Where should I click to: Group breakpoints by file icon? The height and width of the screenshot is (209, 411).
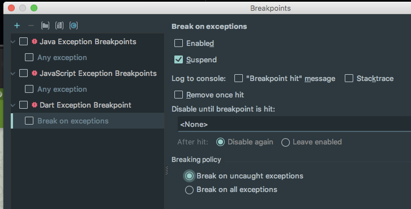(x=59, y=25)
